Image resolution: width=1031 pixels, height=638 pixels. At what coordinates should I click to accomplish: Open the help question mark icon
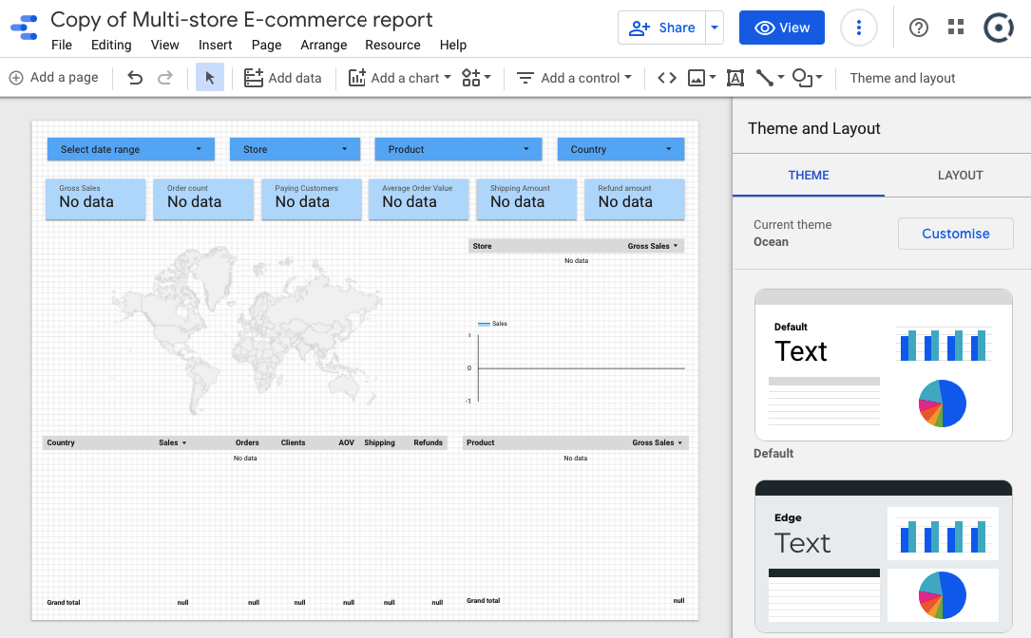point(919,28)
